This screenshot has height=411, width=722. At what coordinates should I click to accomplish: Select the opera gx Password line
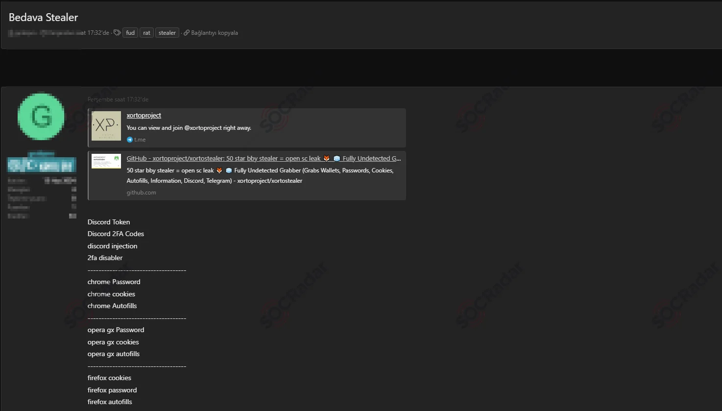pos(116,330)
